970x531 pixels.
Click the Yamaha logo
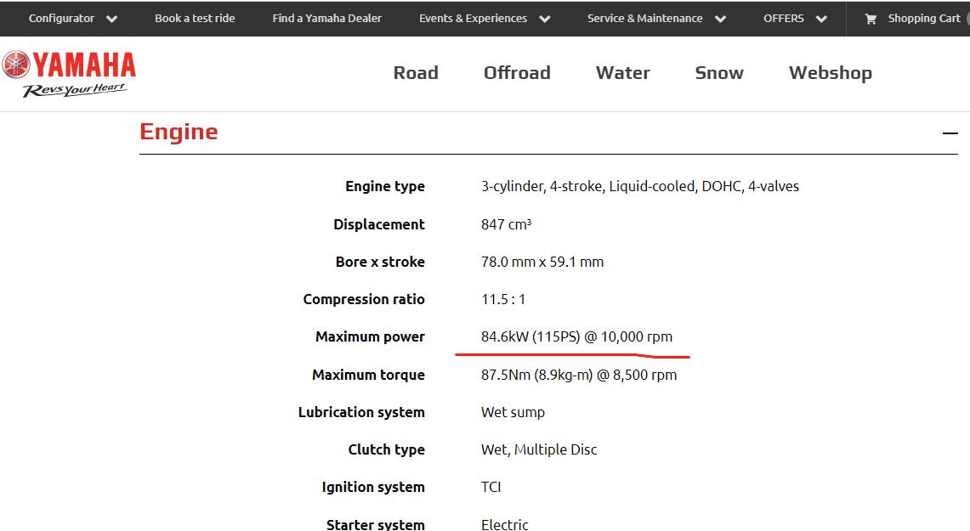[x=69, y=74]
